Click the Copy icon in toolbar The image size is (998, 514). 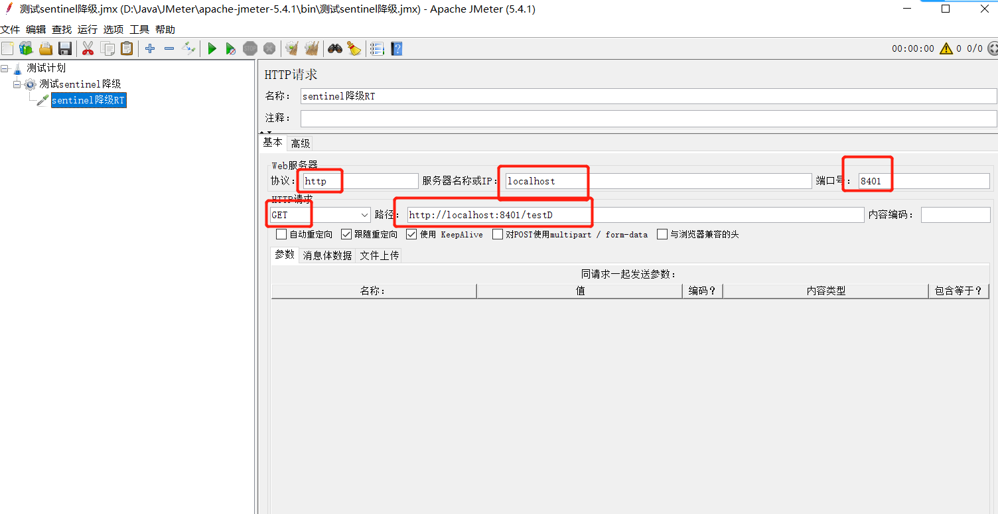[x=107, y=48]
